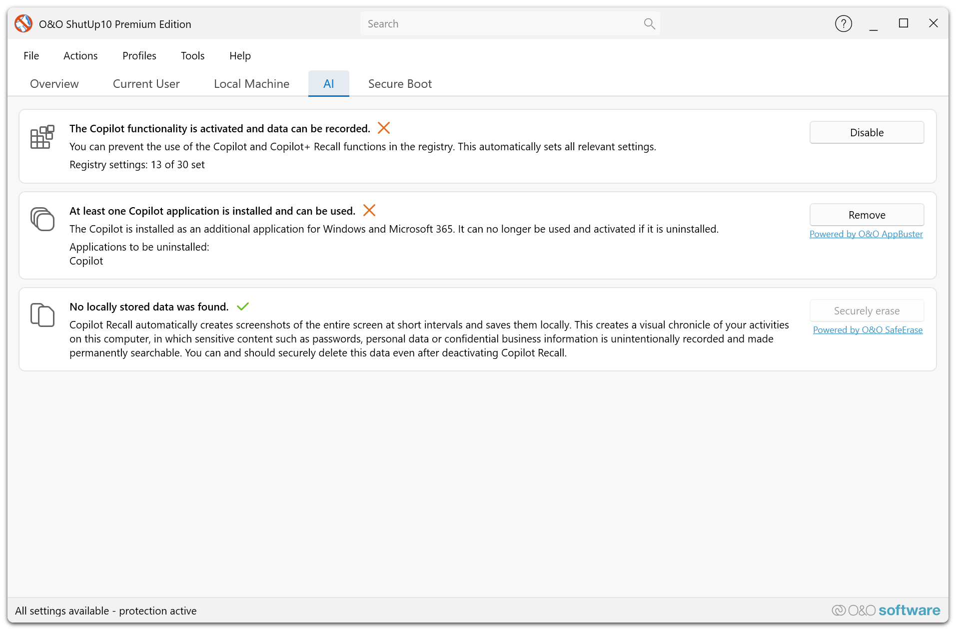
Task: Open the Tools menu
Action: click(193, 56)
